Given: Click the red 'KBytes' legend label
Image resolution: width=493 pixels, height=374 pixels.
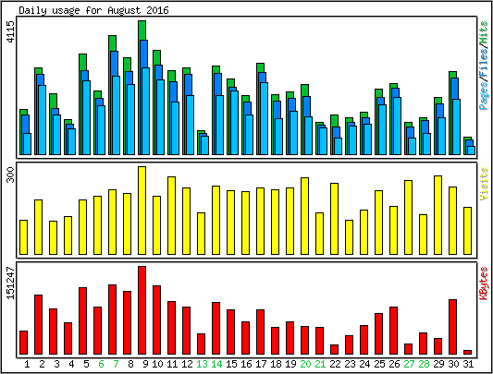Looking at the screenshot, I should [484, 283].
